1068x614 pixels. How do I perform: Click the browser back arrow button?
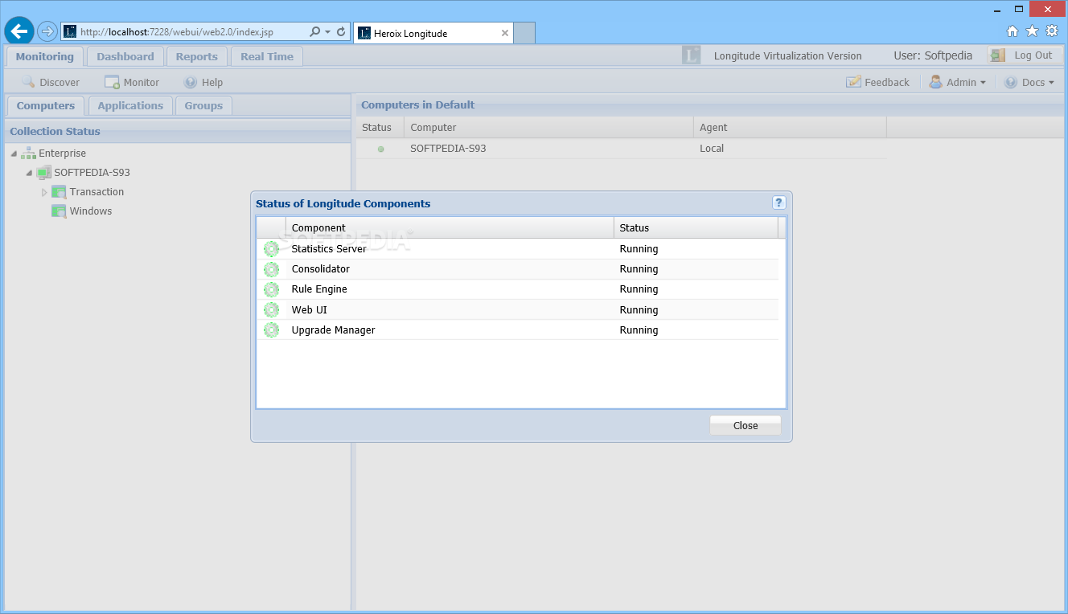tap(19, 31)
